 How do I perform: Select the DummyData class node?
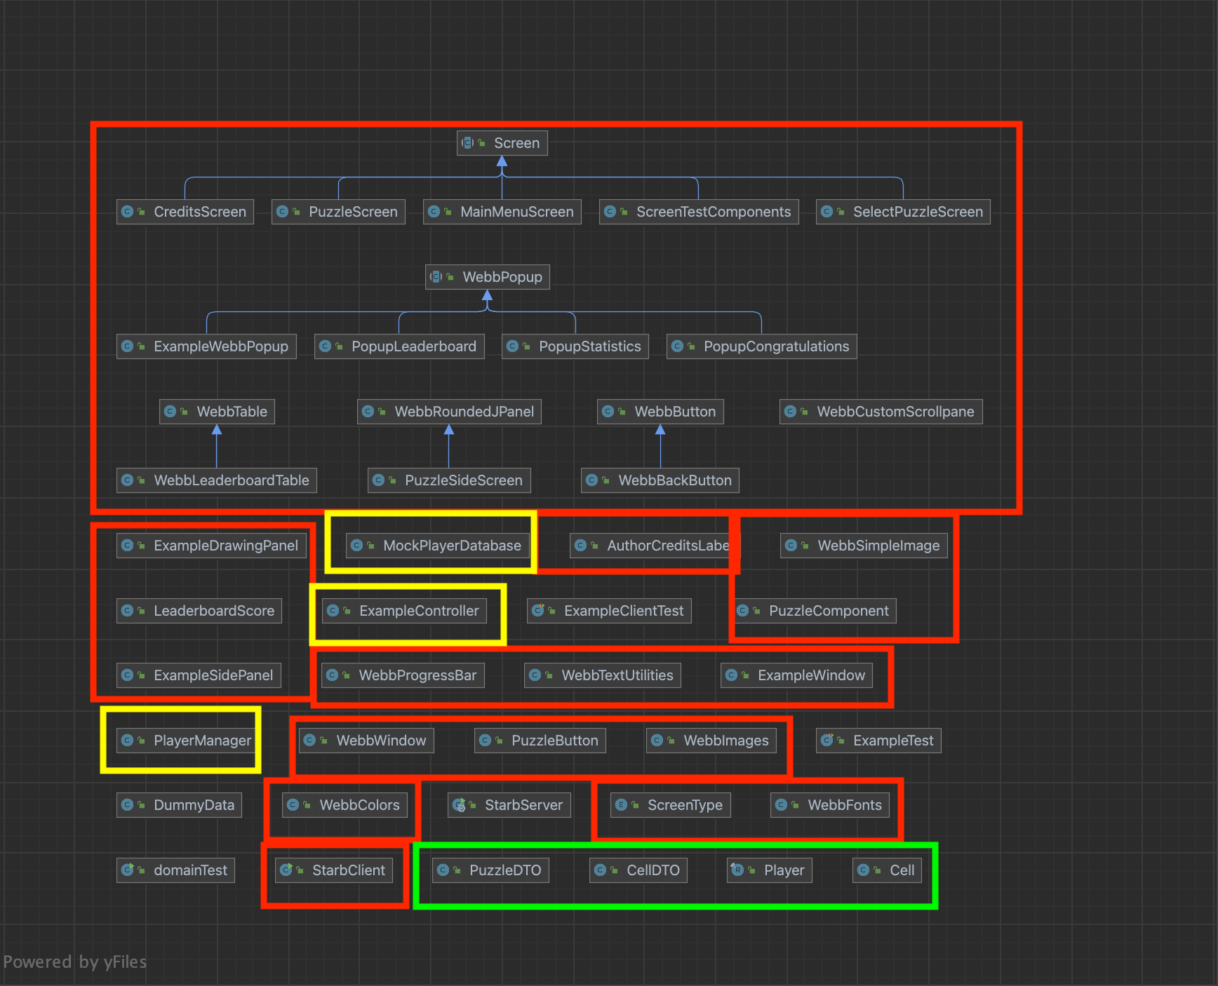[x=180, y=805]
